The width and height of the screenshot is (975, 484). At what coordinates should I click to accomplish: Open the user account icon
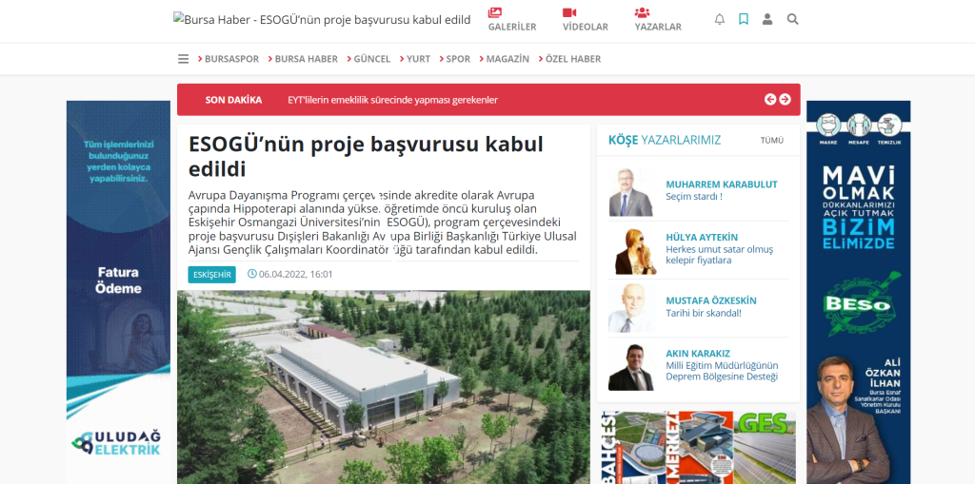(767, 19)
